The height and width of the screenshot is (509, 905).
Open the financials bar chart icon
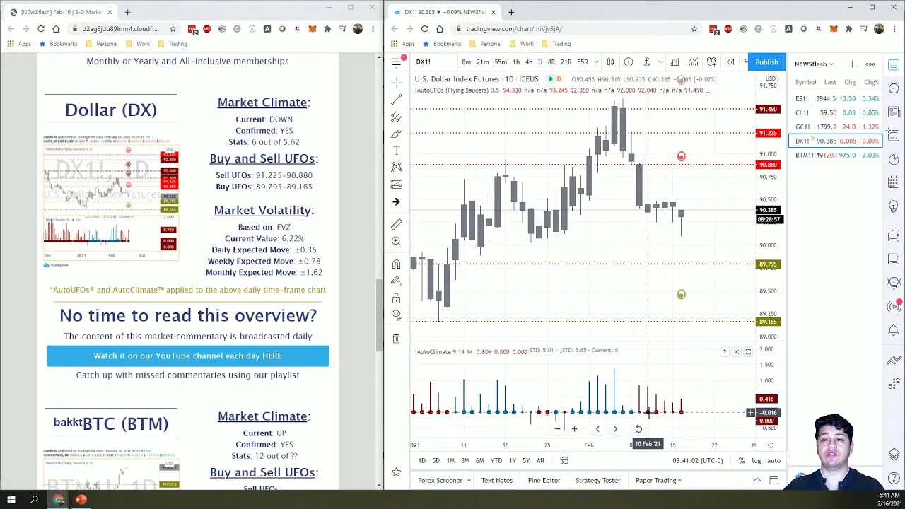[x=675, y=62]
